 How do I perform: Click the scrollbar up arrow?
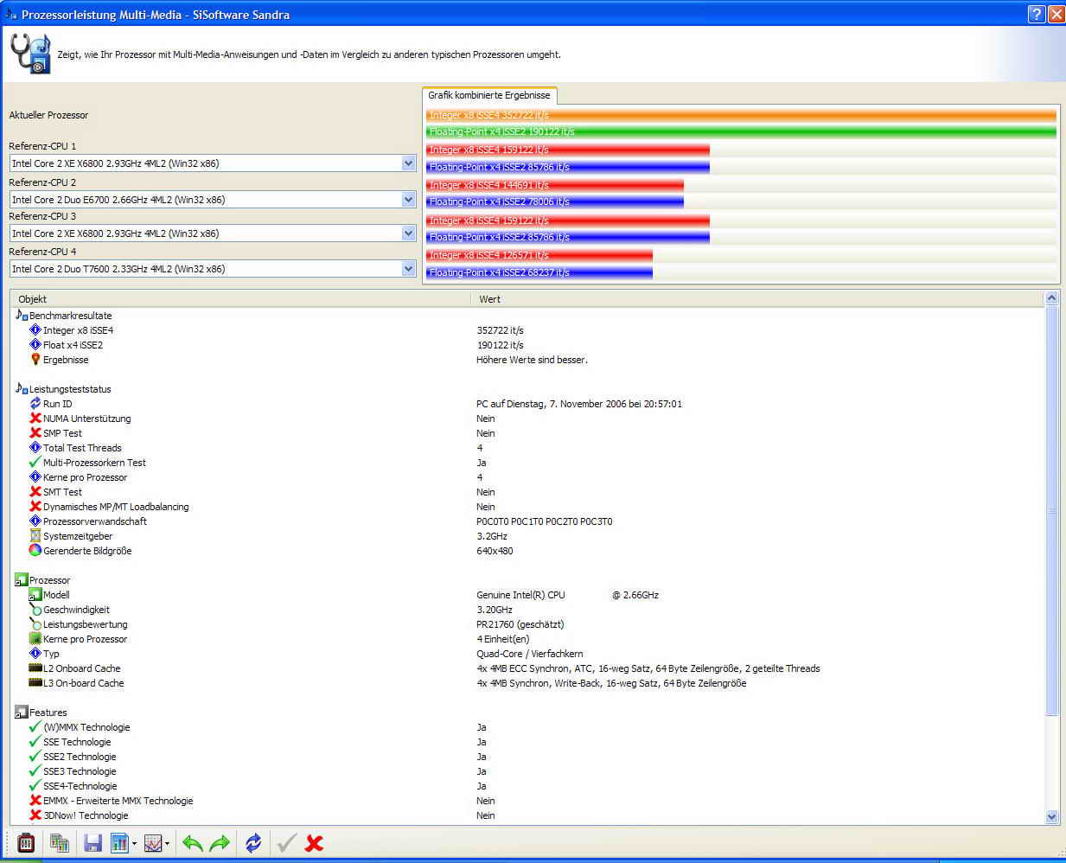pos(1052,297)
